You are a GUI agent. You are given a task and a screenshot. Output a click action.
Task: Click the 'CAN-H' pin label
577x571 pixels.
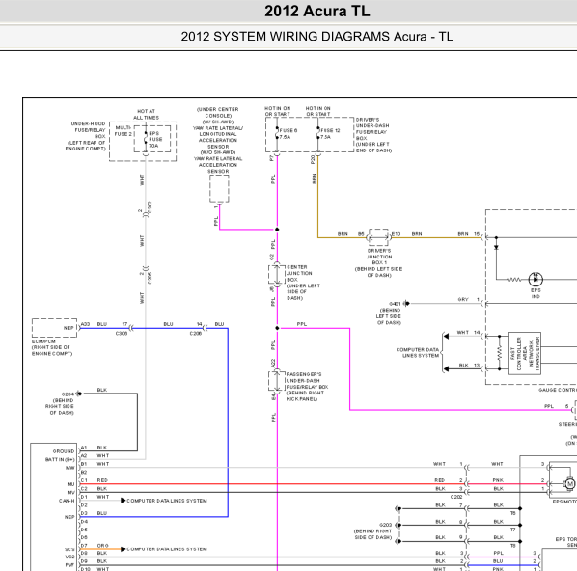67,501
